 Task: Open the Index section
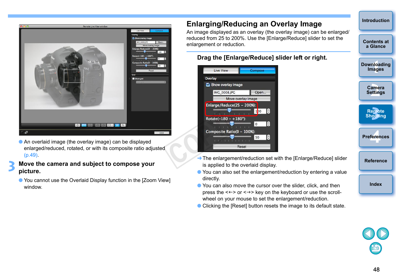(x=376, y=184)
